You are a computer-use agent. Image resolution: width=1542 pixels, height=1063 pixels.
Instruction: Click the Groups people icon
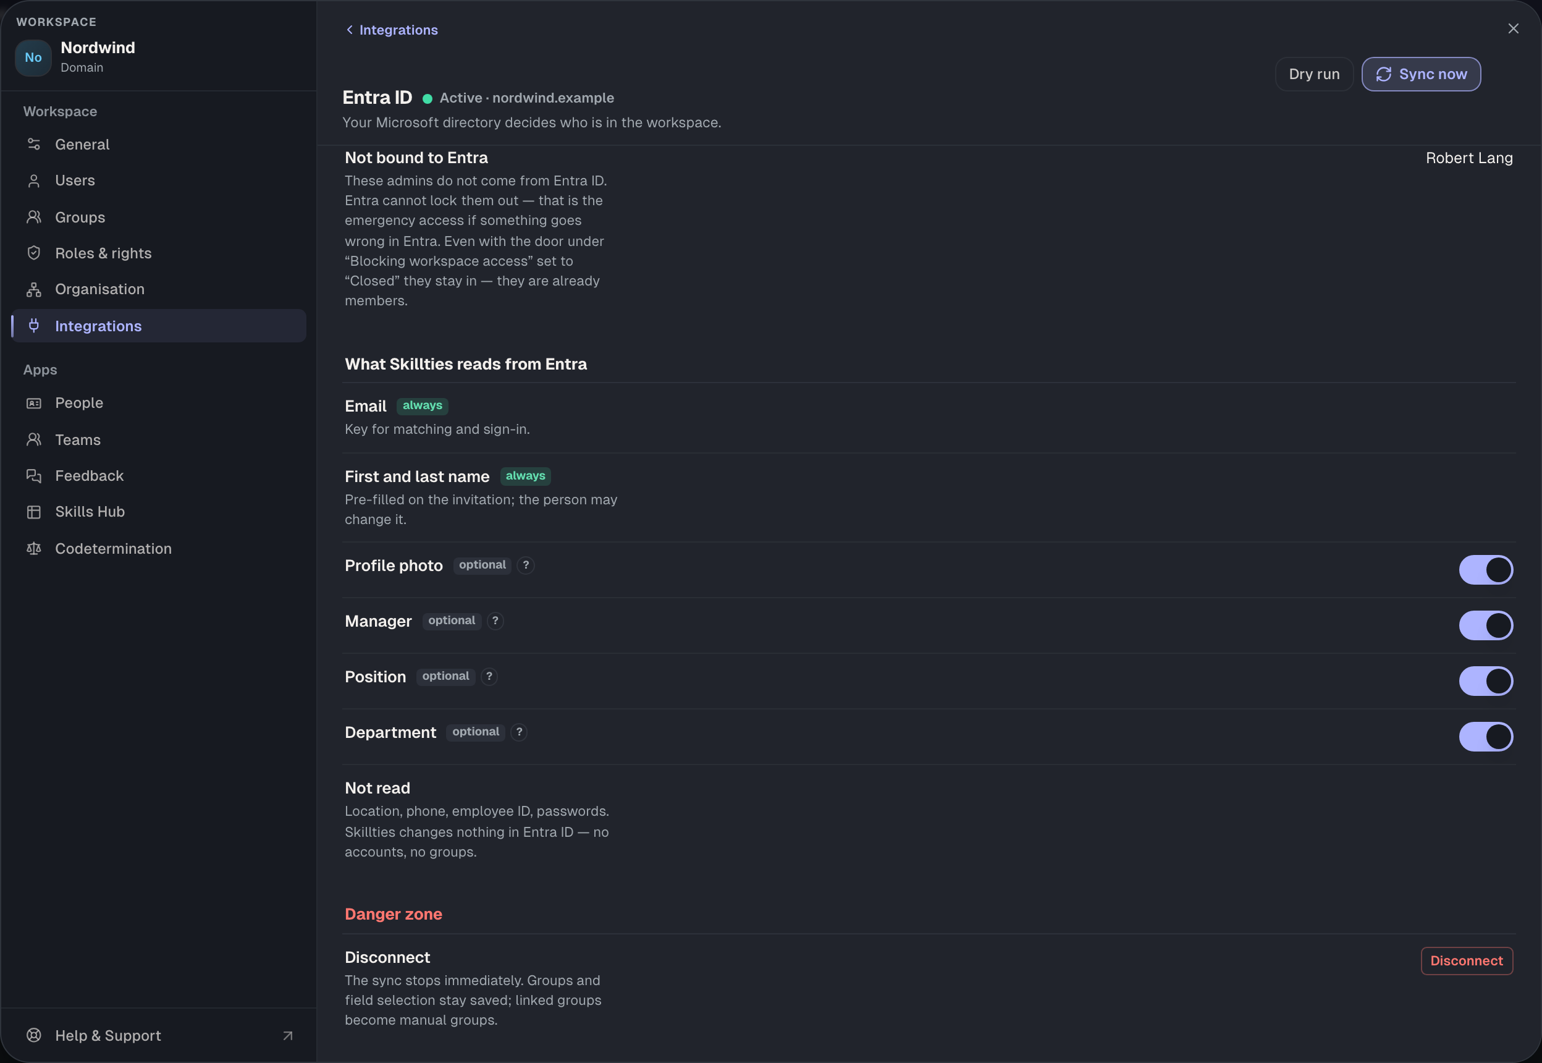pos(34,217)
